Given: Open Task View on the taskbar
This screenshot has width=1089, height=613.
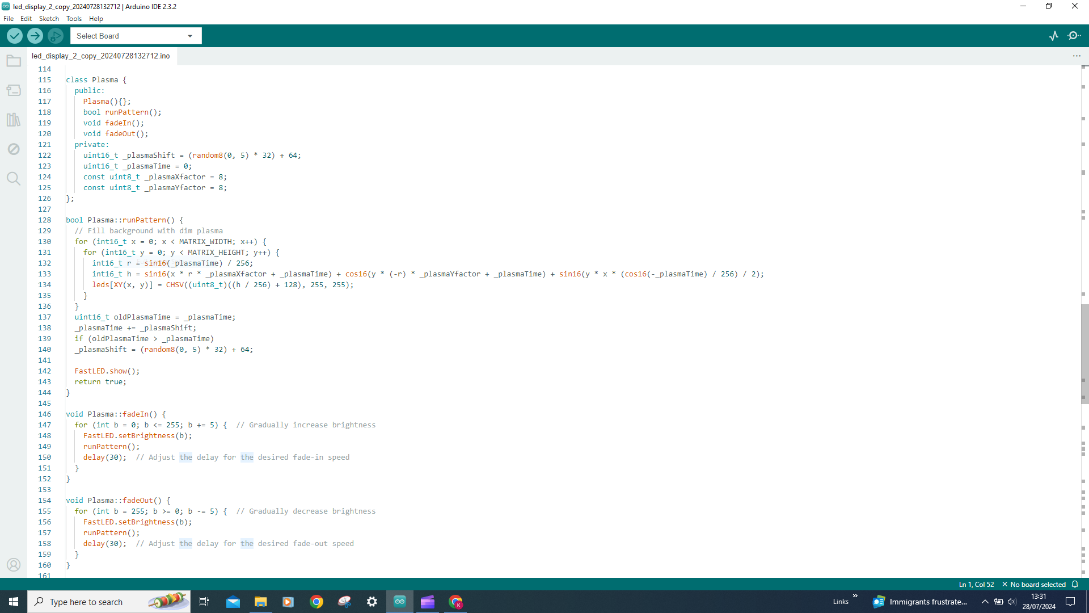Looking at the screenshot, I should pos(204,602).
